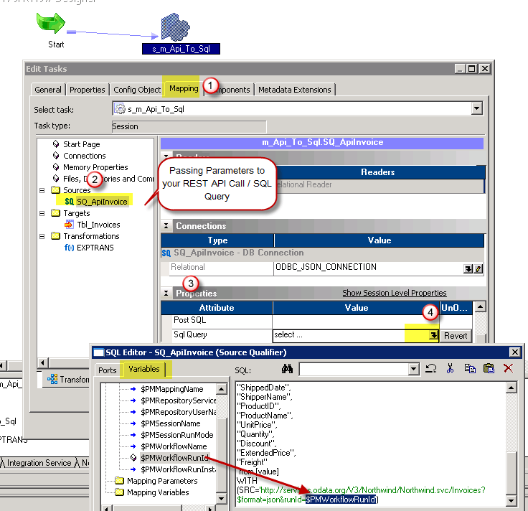Switch to the Mapping tab
This screenshot has height=511, width=528.
pyautogui.click(x=184, y=88)
